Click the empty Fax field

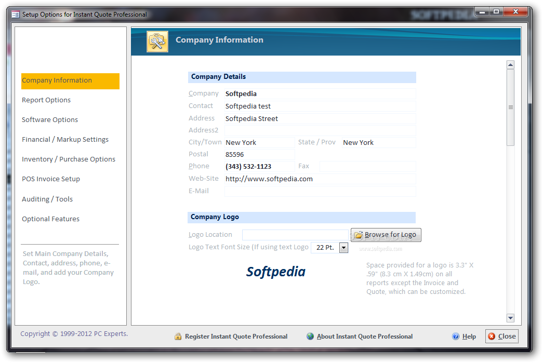pyautogui.click(x=368, y=167)
